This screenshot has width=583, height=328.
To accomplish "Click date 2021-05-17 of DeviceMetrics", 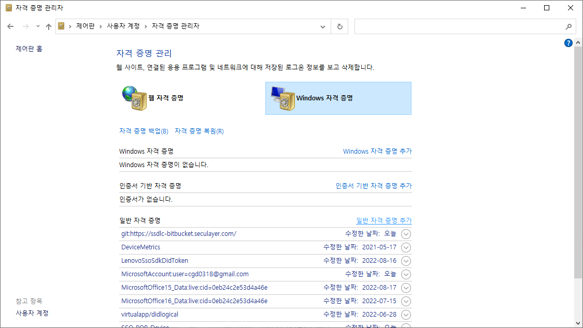I will pyautogui.click(x=379, y=247).
